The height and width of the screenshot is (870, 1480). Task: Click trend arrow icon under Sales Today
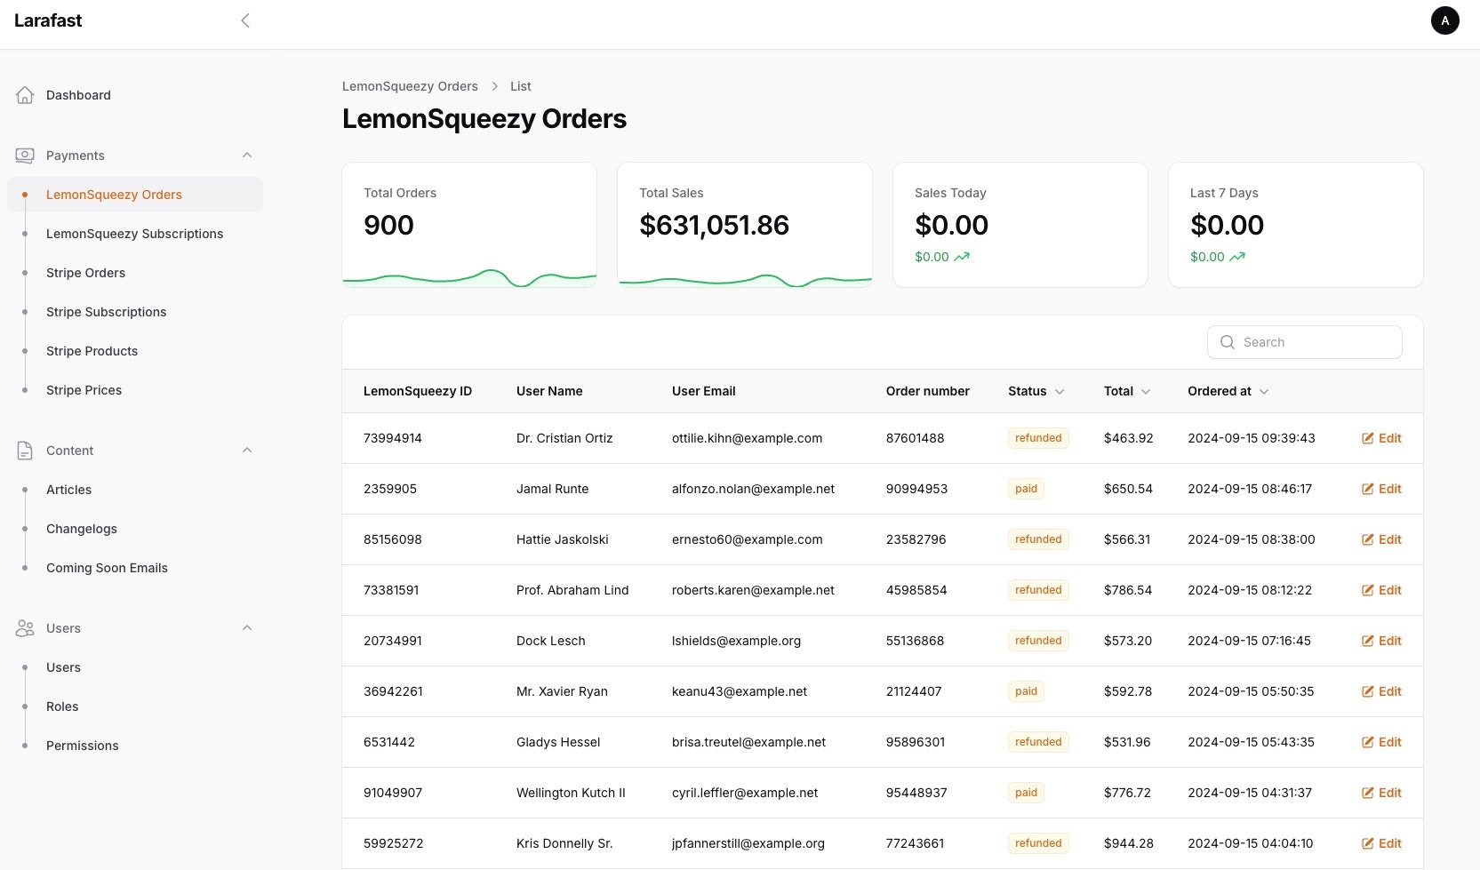tap(962, 257)
